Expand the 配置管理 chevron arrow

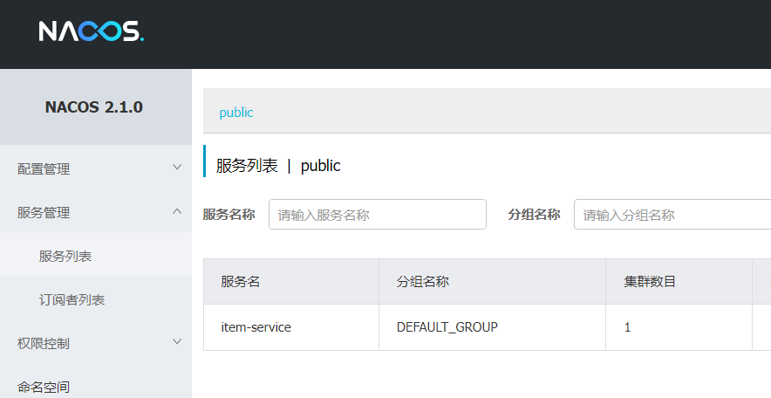(177, 168)
